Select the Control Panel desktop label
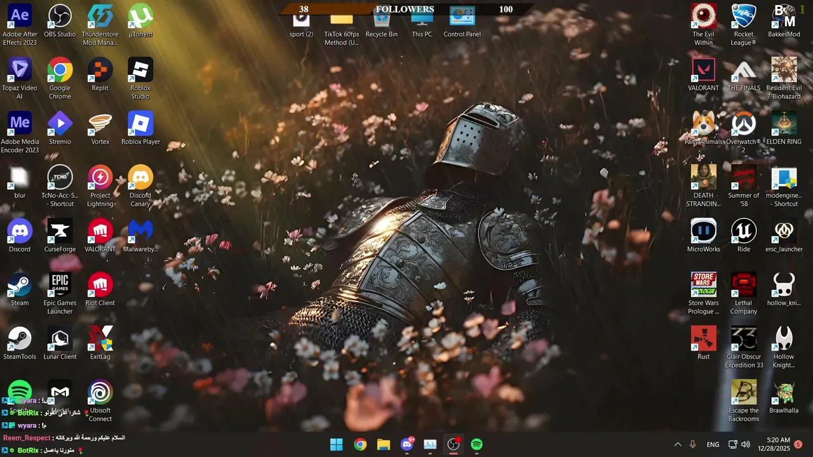Image resolution: width=813 pixels, height=457 pixels. tap(462, 34)
